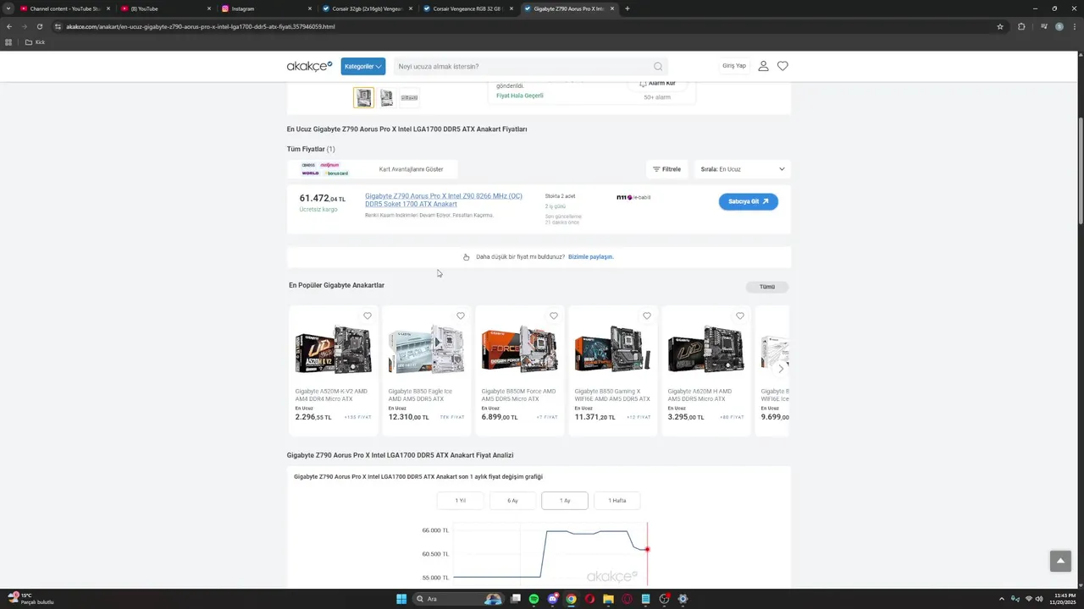Open Gigabyte A520M-K V2 product image
1084x609 pixels.
[x=333, y=349]
